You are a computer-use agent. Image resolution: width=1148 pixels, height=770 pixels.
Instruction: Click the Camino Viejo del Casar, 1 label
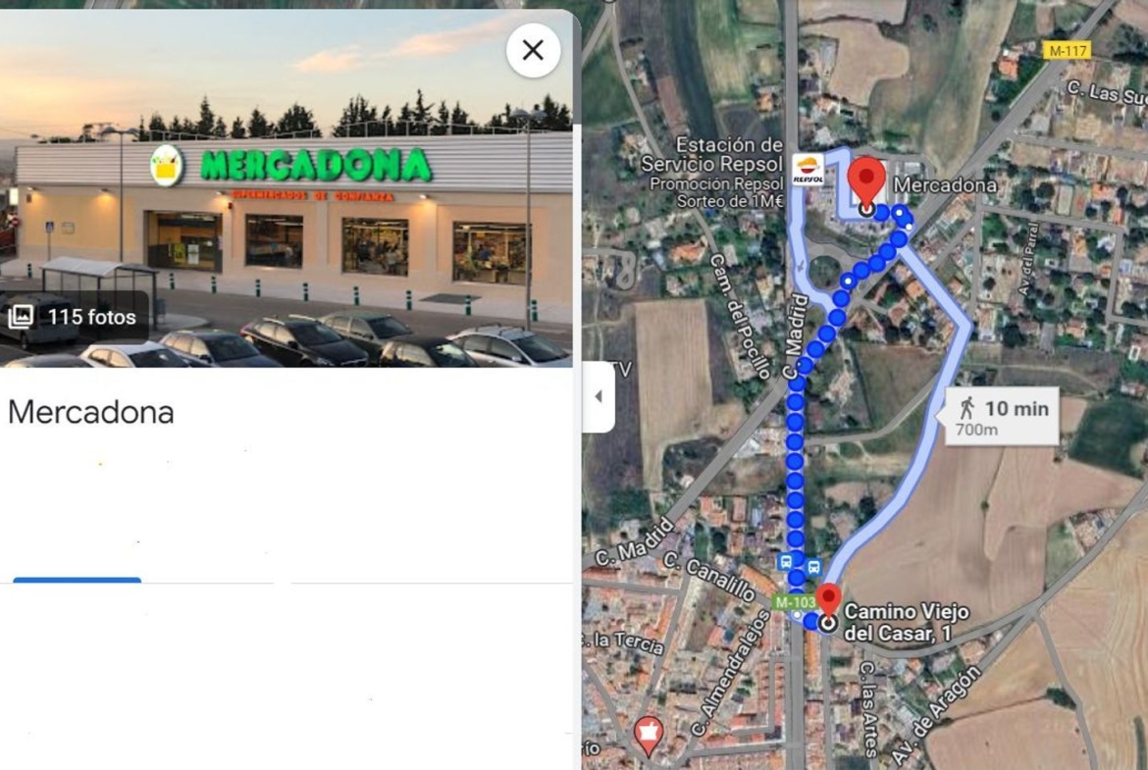(x=907, y=622)
